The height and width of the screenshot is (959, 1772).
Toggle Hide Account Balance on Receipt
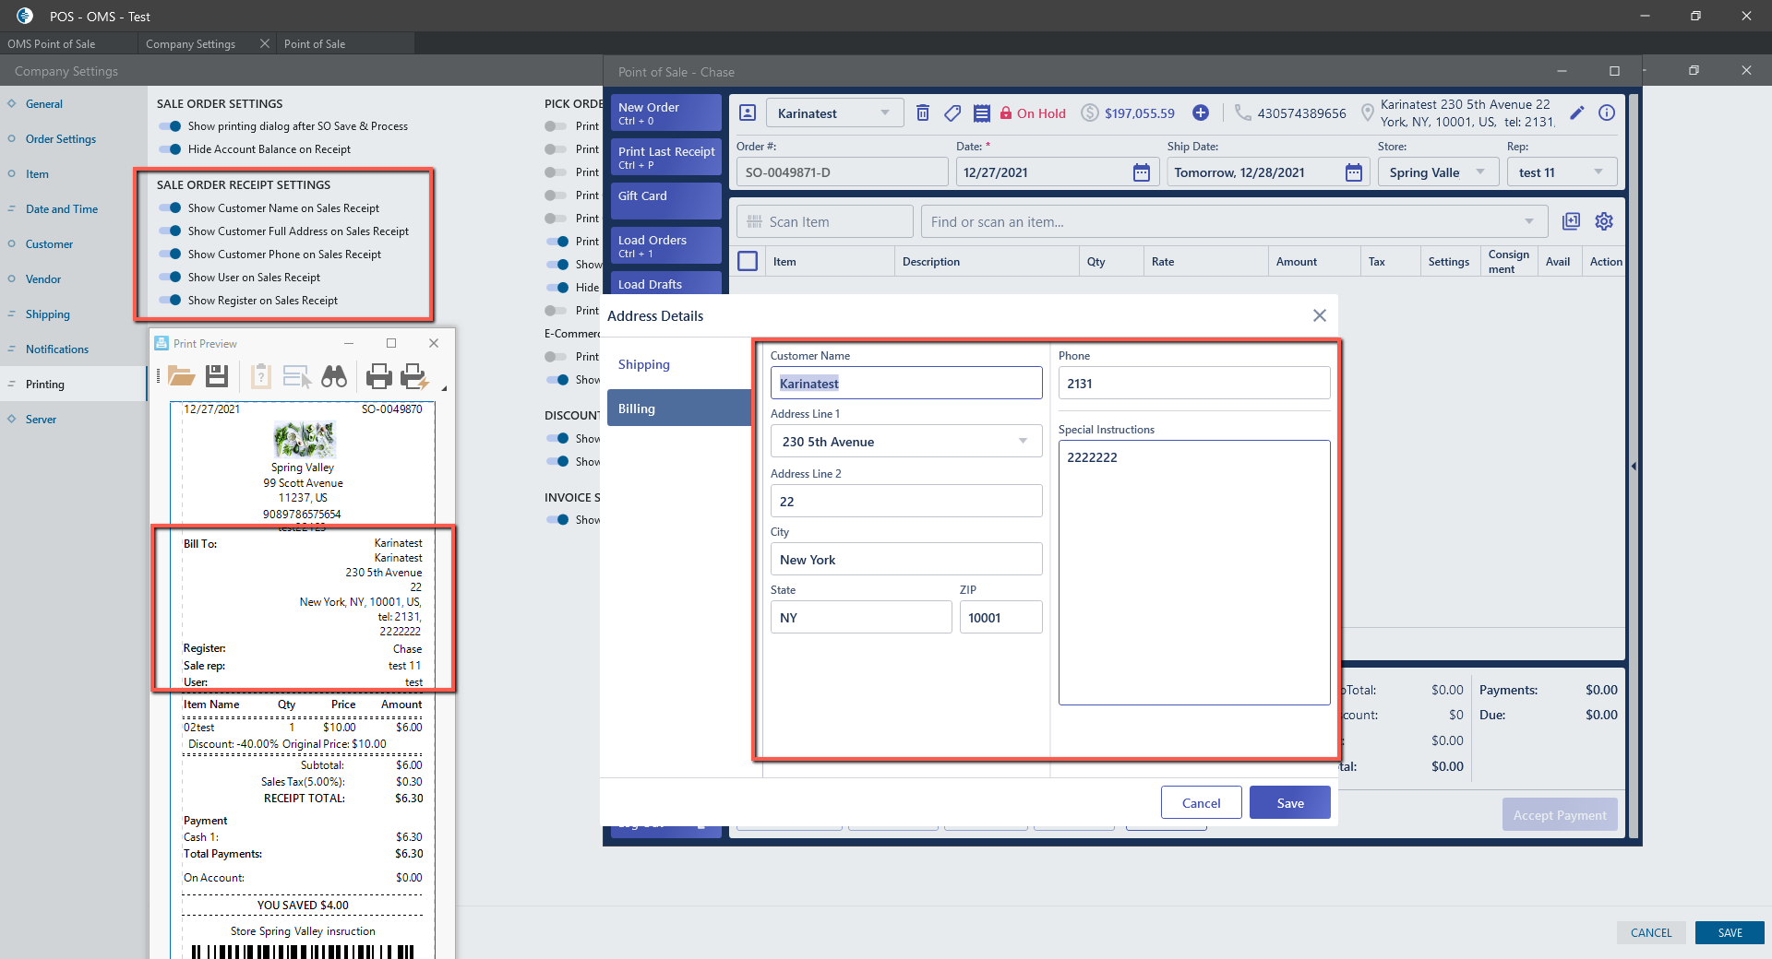[170, 149]
